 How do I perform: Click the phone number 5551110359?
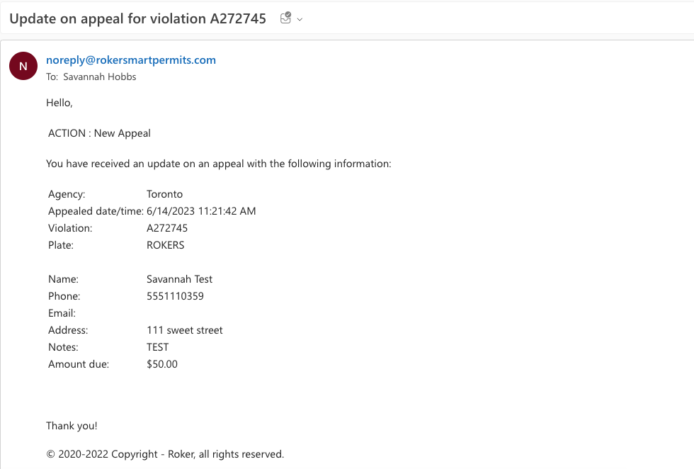coord(176,296)
